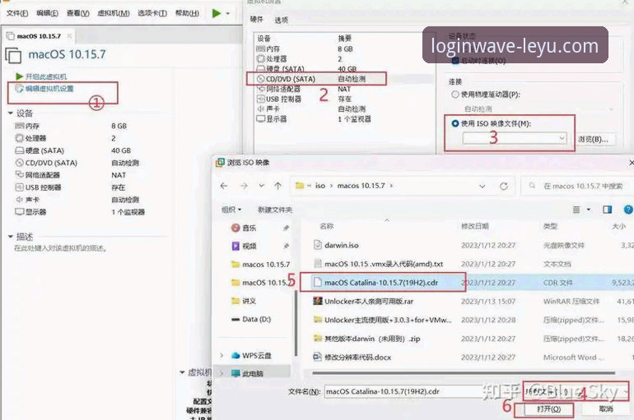The width and height of the screenshot is (634, 420).
Task: Collapse the 设备 section in VM summary
Action: pos(11,113)
